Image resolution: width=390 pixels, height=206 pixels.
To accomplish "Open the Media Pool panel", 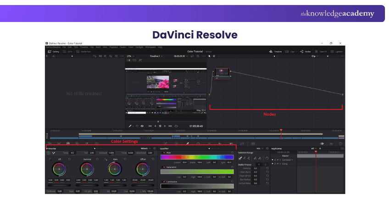I will [x=84, y=52].
